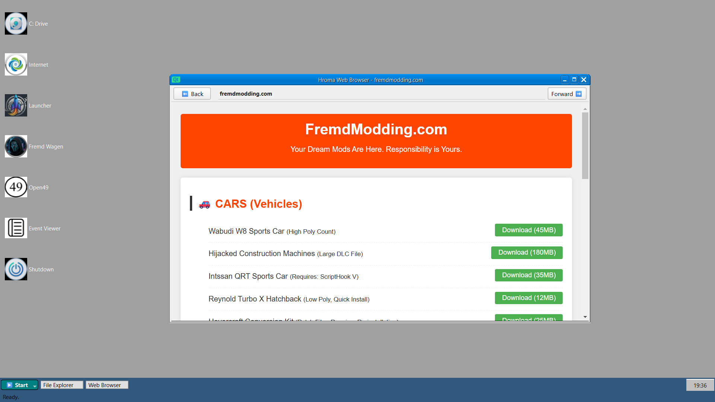Launch the Internet desktop icon
This screenshot has height=402, width=715.
coord(16,64)
